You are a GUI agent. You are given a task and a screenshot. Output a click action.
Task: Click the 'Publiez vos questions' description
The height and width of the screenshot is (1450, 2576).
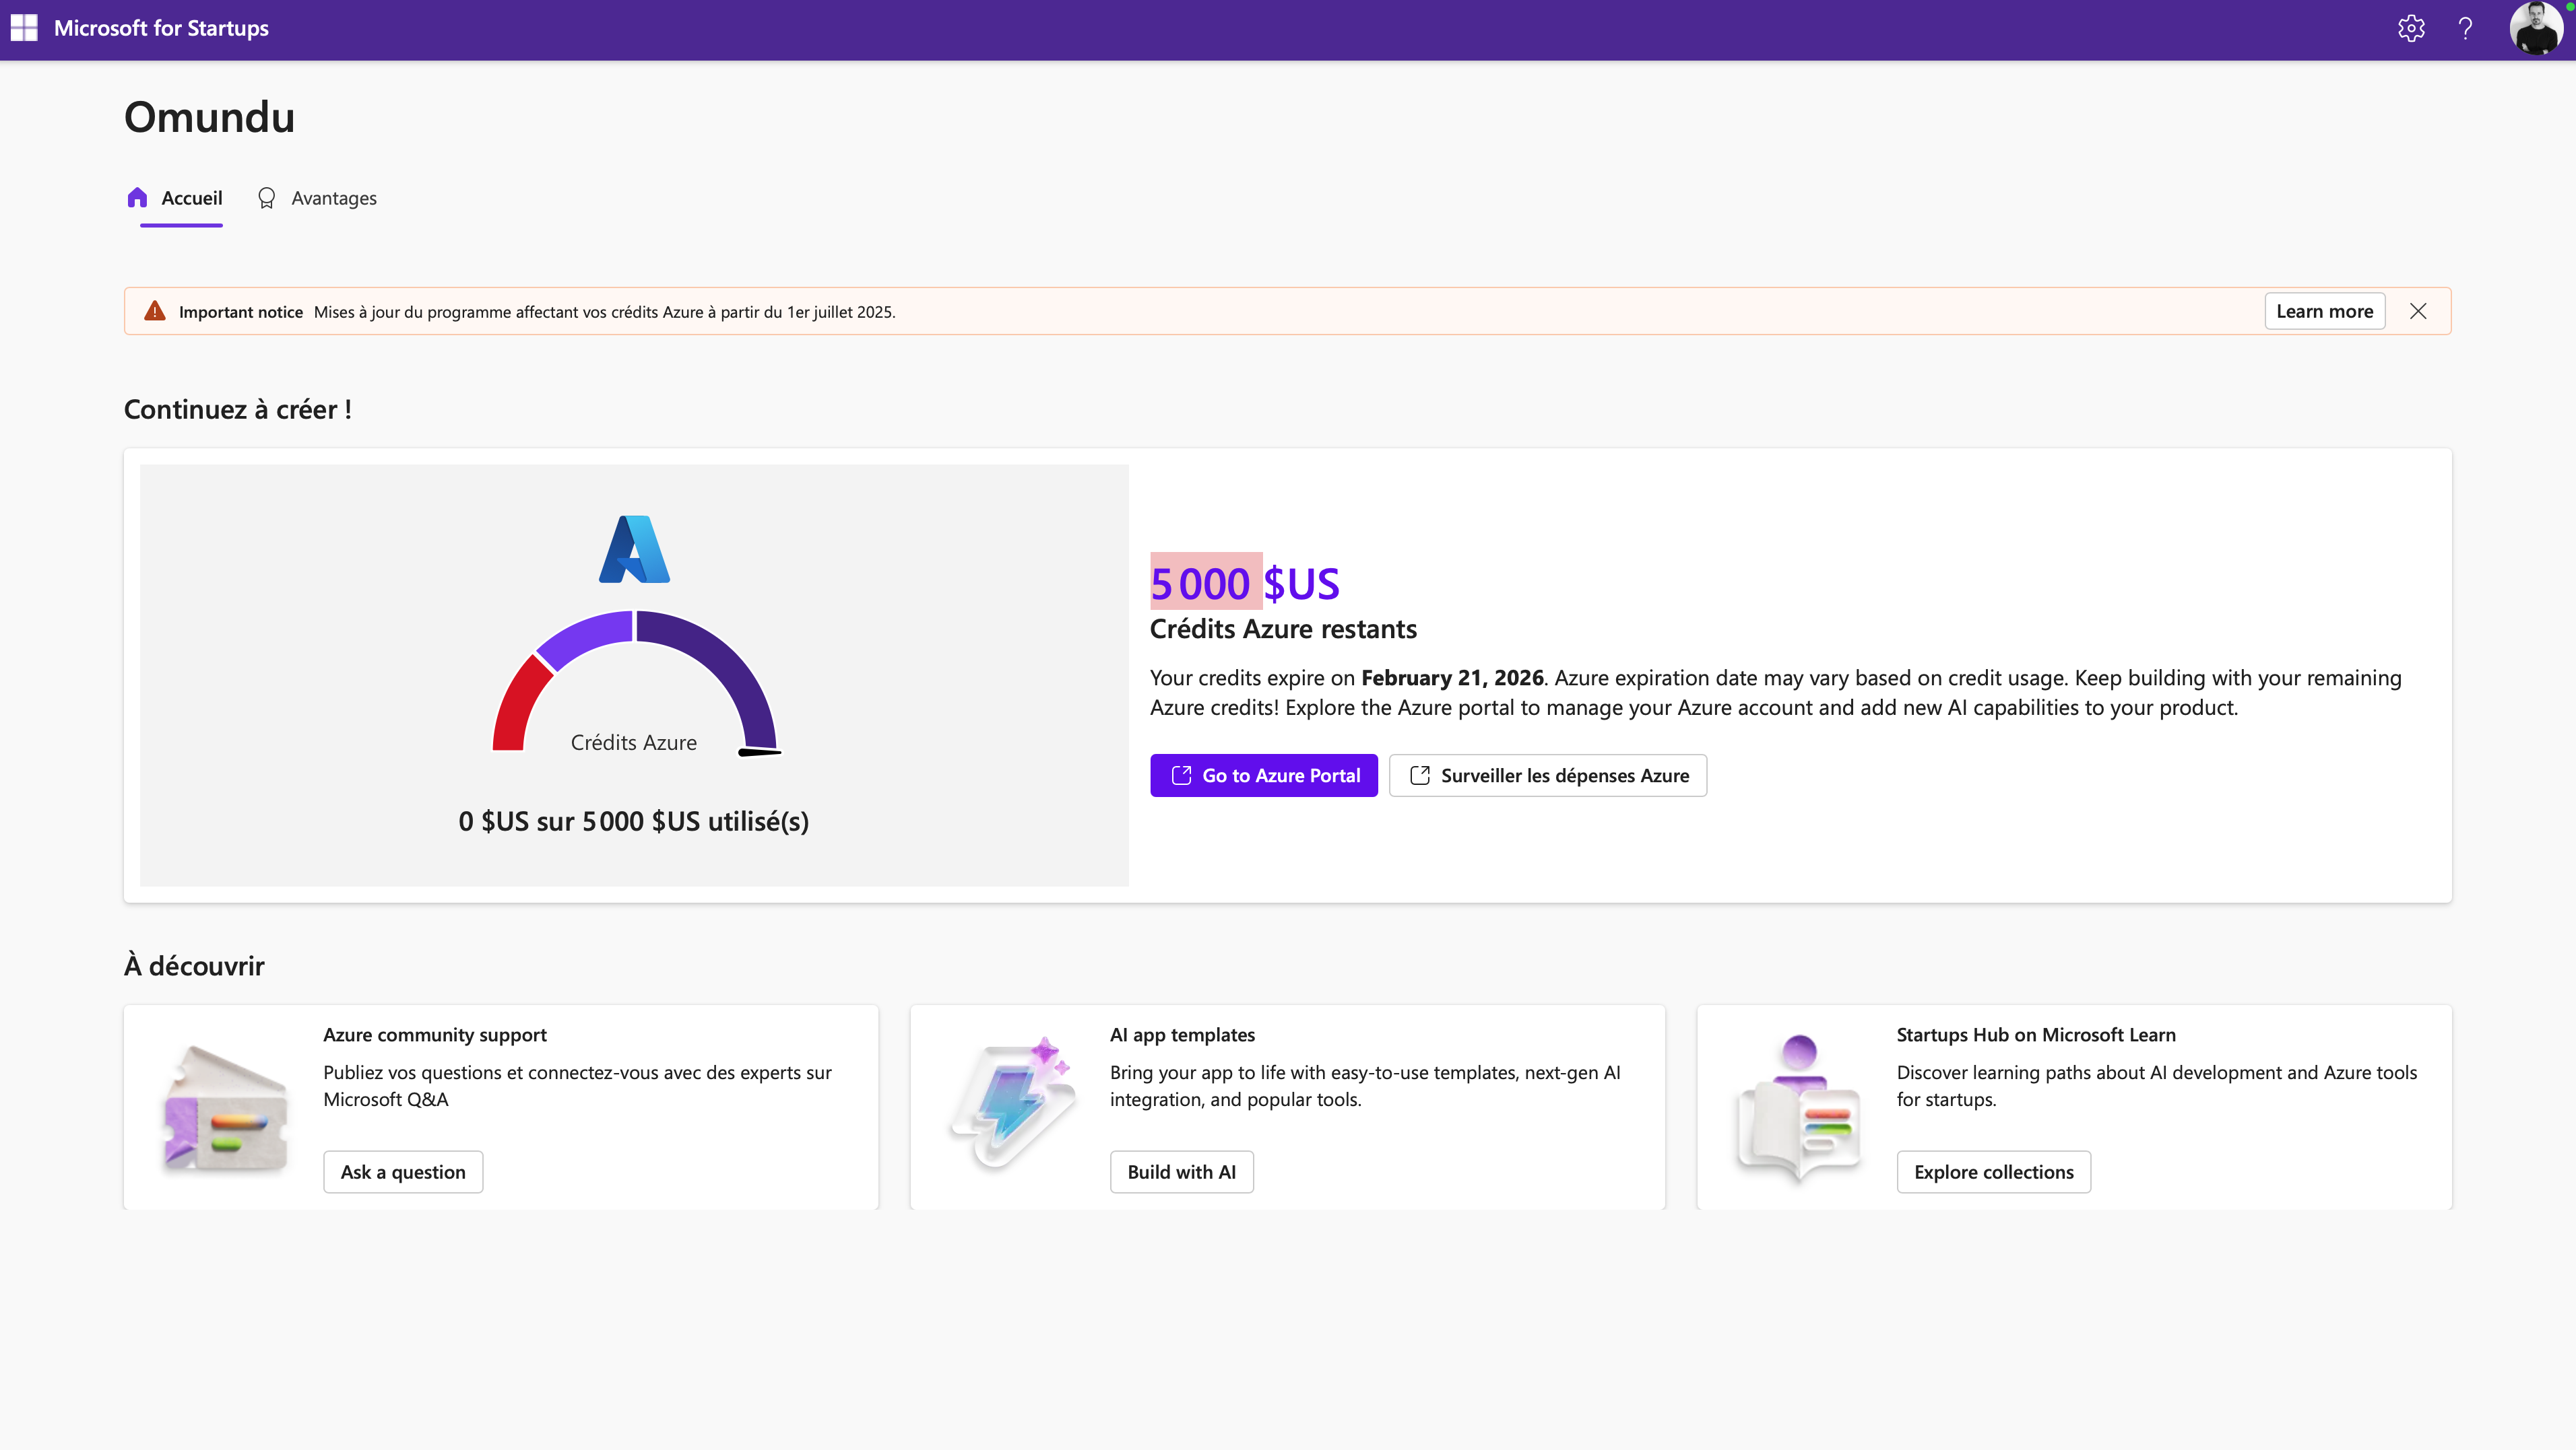pos(577,1086)
